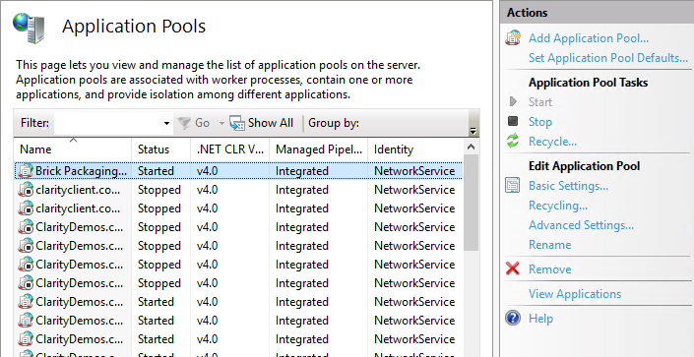The image size is (694, 357).
Task: Sort by the Identity column header
Action: (x=415, y=149)
